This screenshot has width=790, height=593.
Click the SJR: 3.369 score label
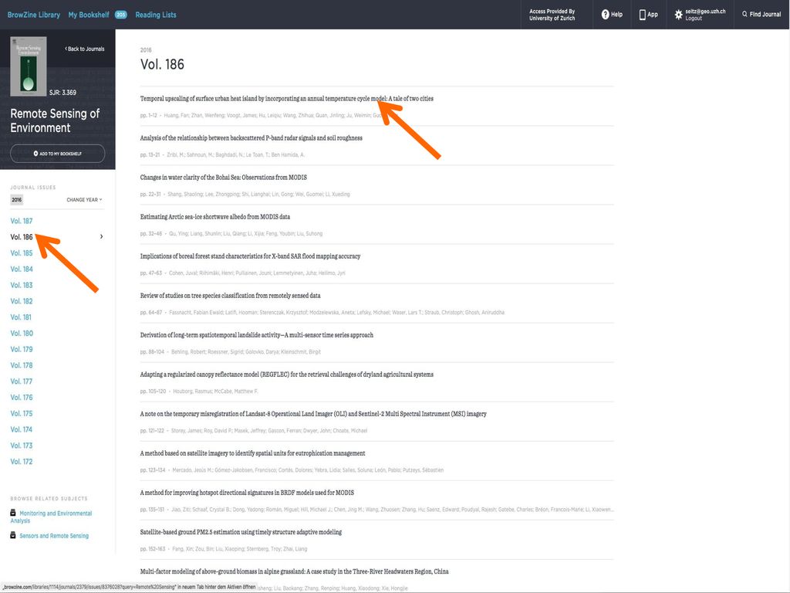pyautogui.click(x=62, y=93)
